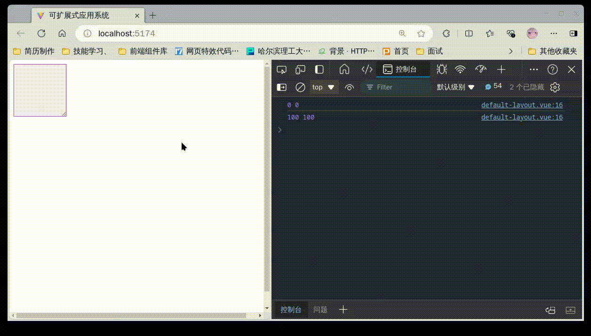
Task: Open browser Settings and more ellipsis
Action: click(x=554, y=33)
